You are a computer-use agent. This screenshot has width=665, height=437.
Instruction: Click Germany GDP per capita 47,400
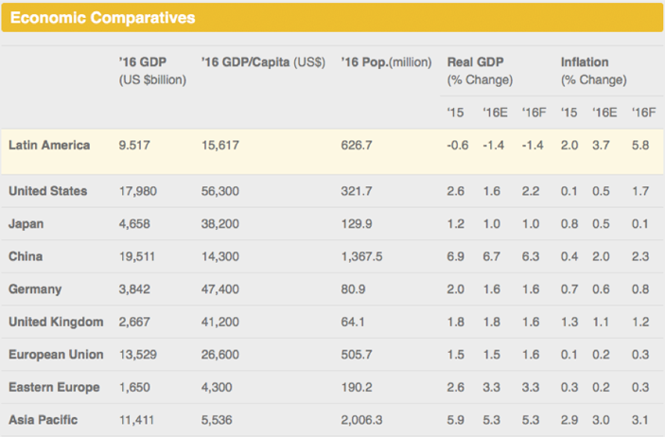click(220, 288)
